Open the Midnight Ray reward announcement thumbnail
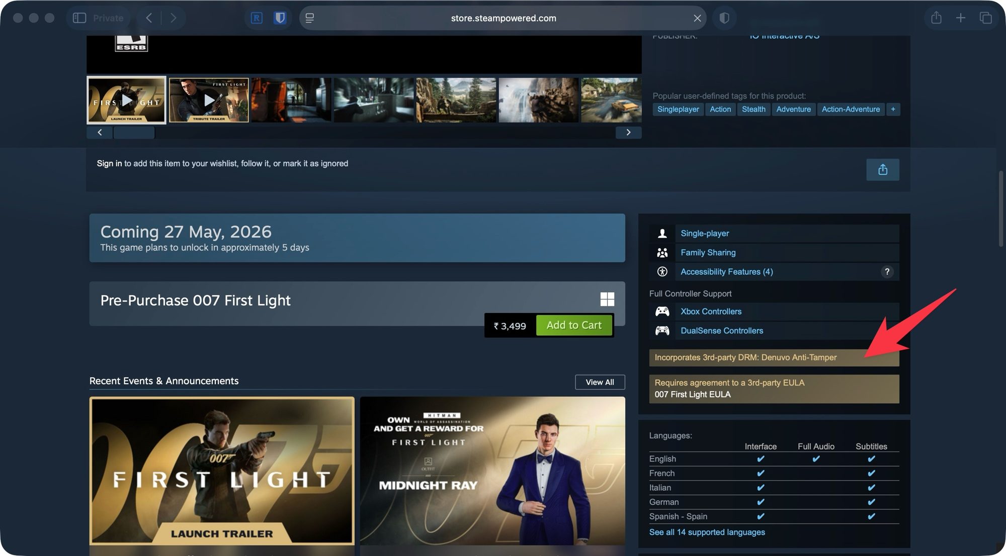The image size is (1006, 556). click(492, 471)
